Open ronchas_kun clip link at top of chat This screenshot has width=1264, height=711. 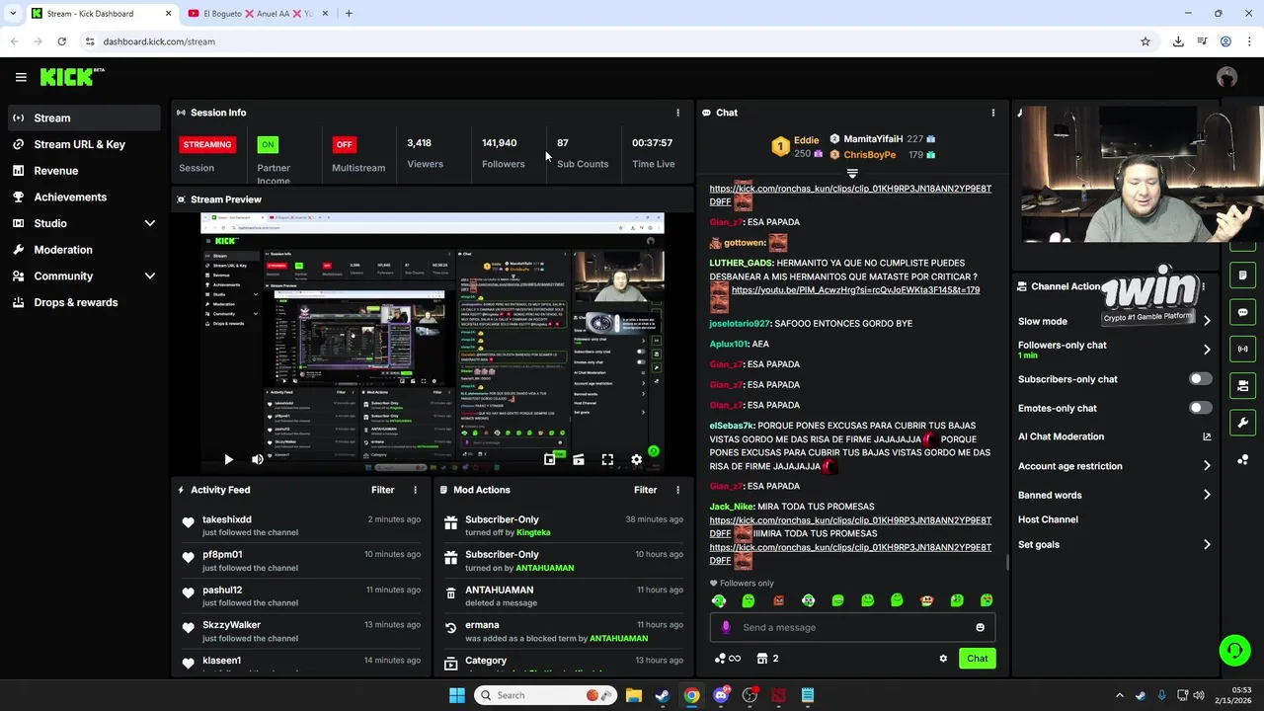pyautogui.click(x=850, y=195)
